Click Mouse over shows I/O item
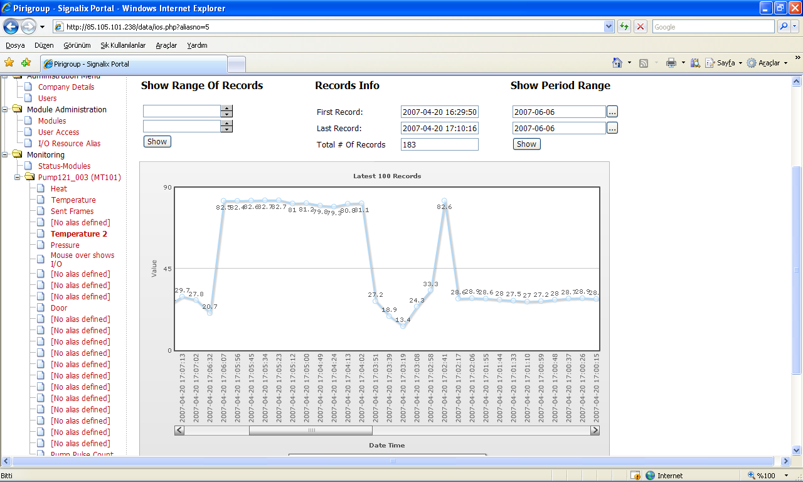The width and height of the screenshot is (803, 482). (x=82, y=260)
